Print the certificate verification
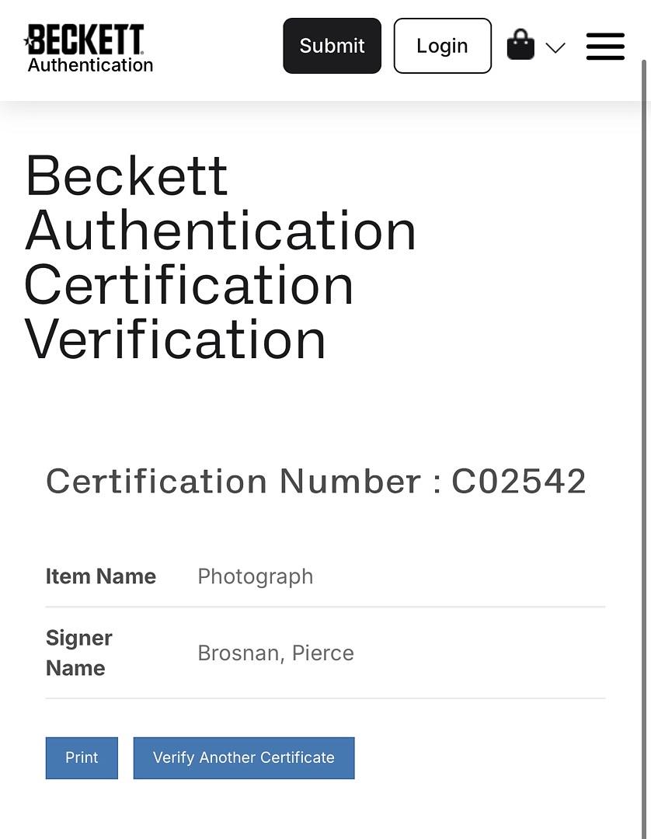This screenshot has width=651, height=839. 82,757
